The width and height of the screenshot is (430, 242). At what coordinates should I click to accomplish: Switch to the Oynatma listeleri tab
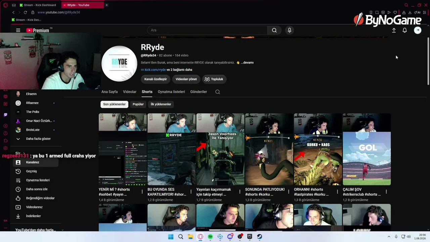pyautogui.click(x=171, y=92)
